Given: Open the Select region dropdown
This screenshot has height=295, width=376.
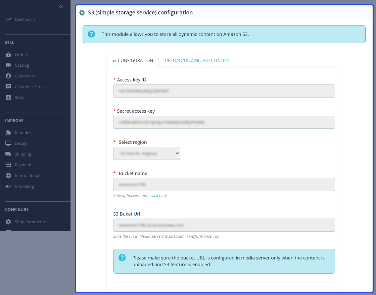Looking at the screenshot, I should 146,153.
